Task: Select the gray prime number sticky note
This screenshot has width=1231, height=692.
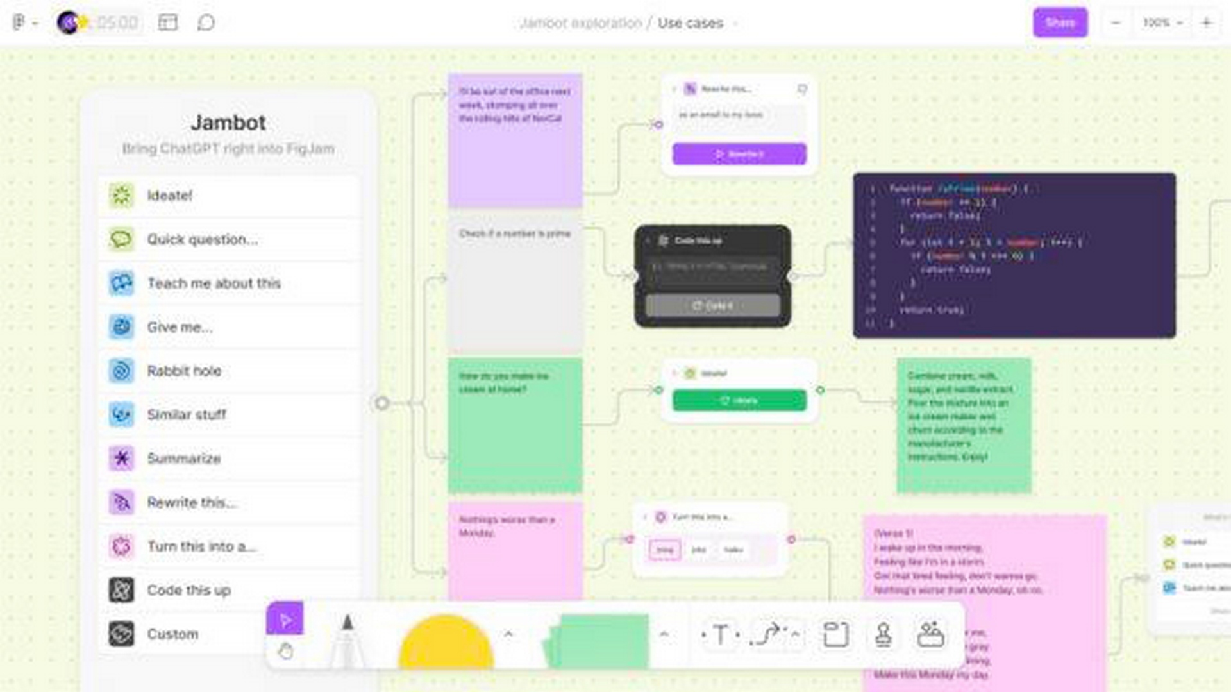Action: (515, 283)
